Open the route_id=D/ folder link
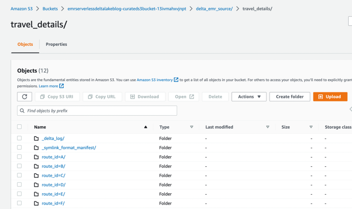 [x=53, y=185]
